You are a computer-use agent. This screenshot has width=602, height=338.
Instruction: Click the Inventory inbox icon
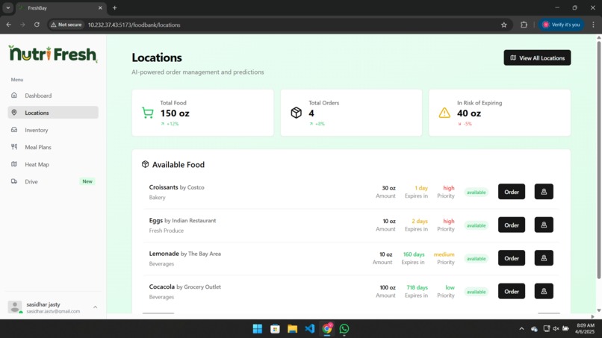pyautogui.click(x=14, y=130)
